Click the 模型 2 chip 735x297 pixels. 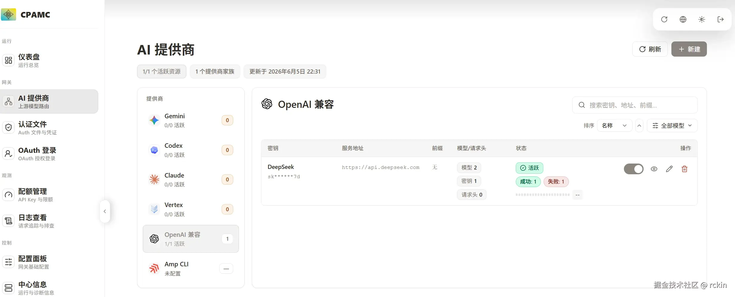(x=469, y=167)
